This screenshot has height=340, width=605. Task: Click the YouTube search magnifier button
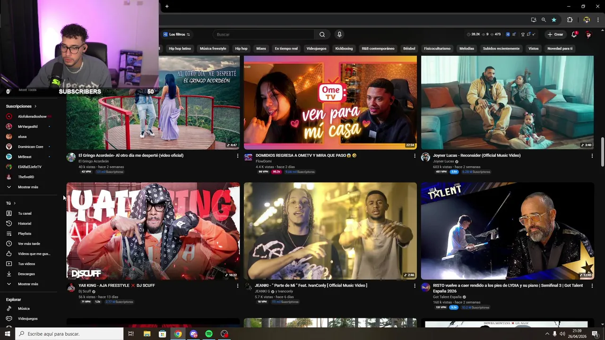pos(322,34)
